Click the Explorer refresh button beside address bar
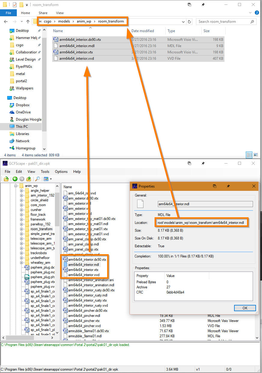Screen dimensions: 262x373 coord(189,22)
